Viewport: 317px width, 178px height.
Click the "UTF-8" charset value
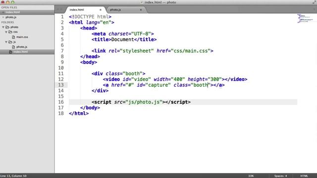(141, 34)
